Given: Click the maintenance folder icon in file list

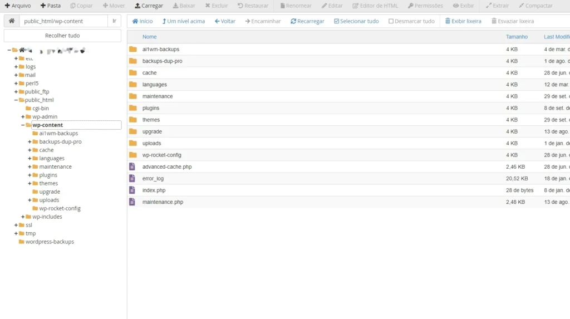Looking at the screenshot, I should [x=133, y=96].
